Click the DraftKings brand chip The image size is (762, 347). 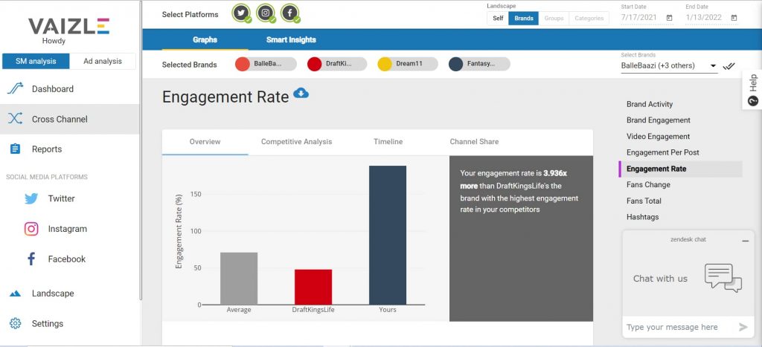pos(338,64)
